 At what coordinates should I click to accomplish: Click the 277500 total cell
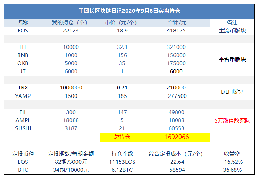(x=177, y=96)
